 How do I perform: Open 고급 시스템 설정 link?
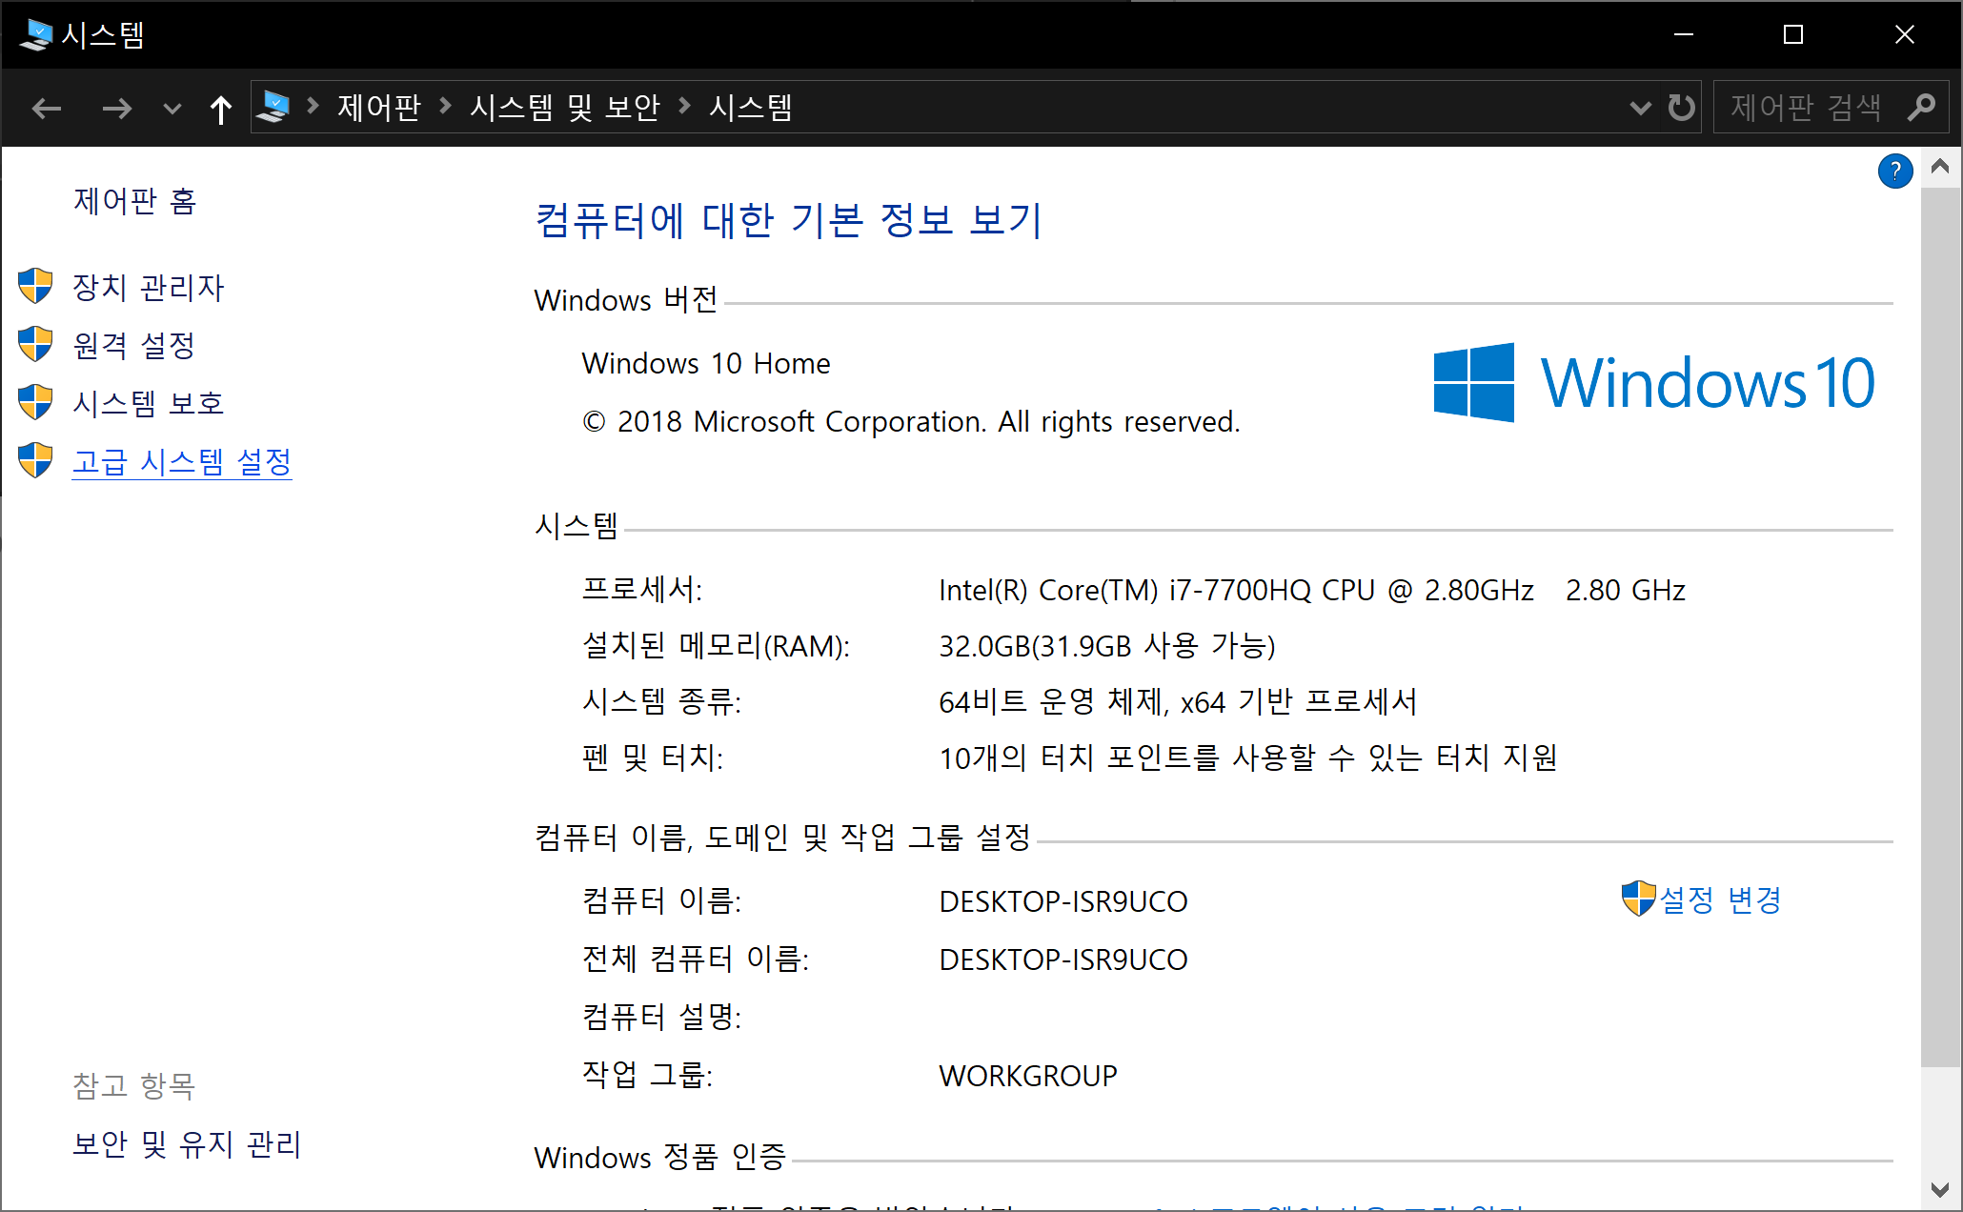(x=181, y=462)
